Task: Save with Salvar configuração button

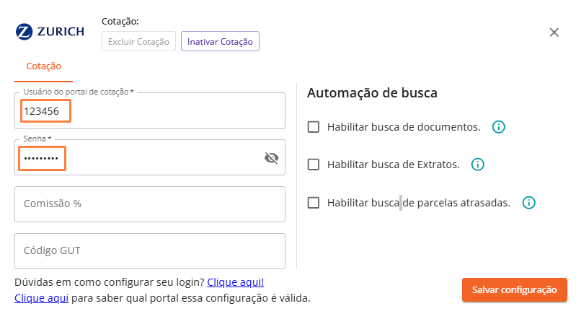Action: click(x=514, y=290)
